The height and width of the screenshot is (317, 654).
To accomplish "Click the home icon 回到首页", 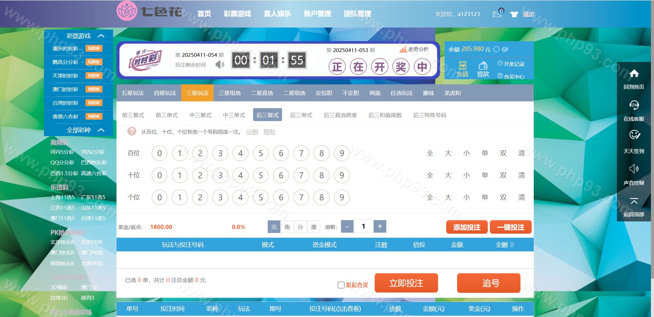I will 634,74.
